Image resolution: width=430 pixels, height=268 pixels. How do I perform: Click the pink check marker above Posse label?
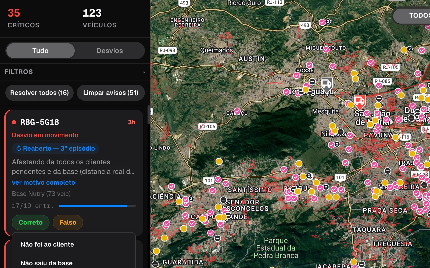click(x=310, y=65)
